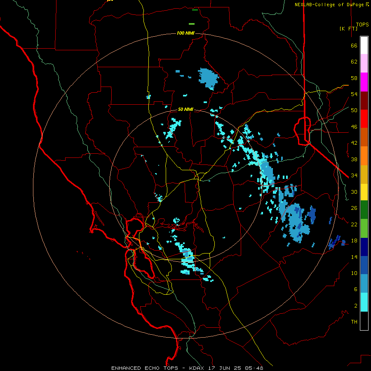This screenshot has height=371, width=371.
Task: Click the legend value "58"
Action: (354, 78)
